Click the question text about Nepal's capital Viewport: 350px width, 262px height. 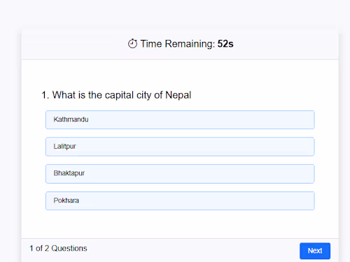(116, 95)
